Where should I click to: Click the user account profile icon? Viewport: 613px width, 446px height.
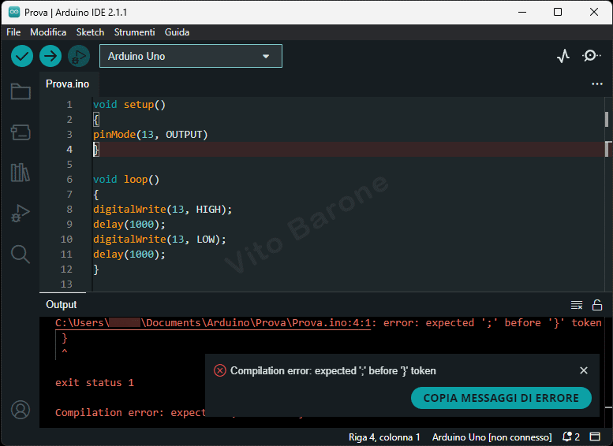coord(21,410)
